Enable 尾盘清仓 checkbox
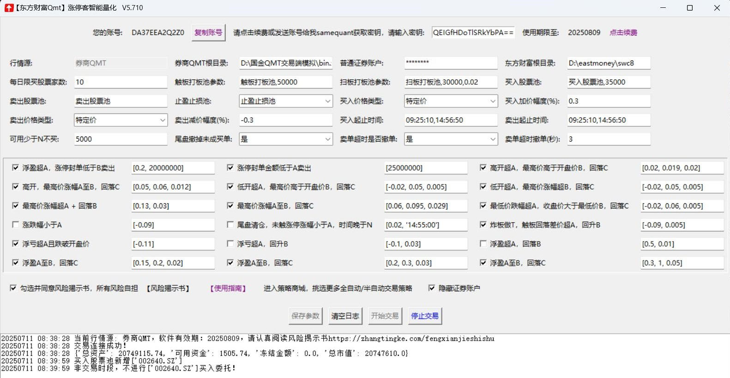The height and width of the screenshot is (378, 730). [x=230, y=225]
